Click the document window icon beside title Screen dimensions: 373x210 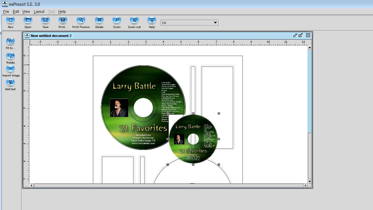click(x=27, y=36)
